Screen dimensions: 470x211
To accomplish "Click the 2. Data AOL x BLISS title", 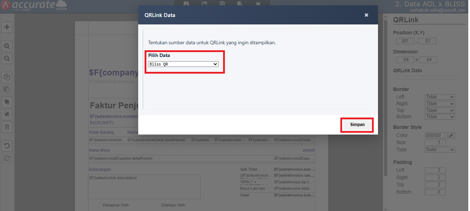I will (430, 4).
